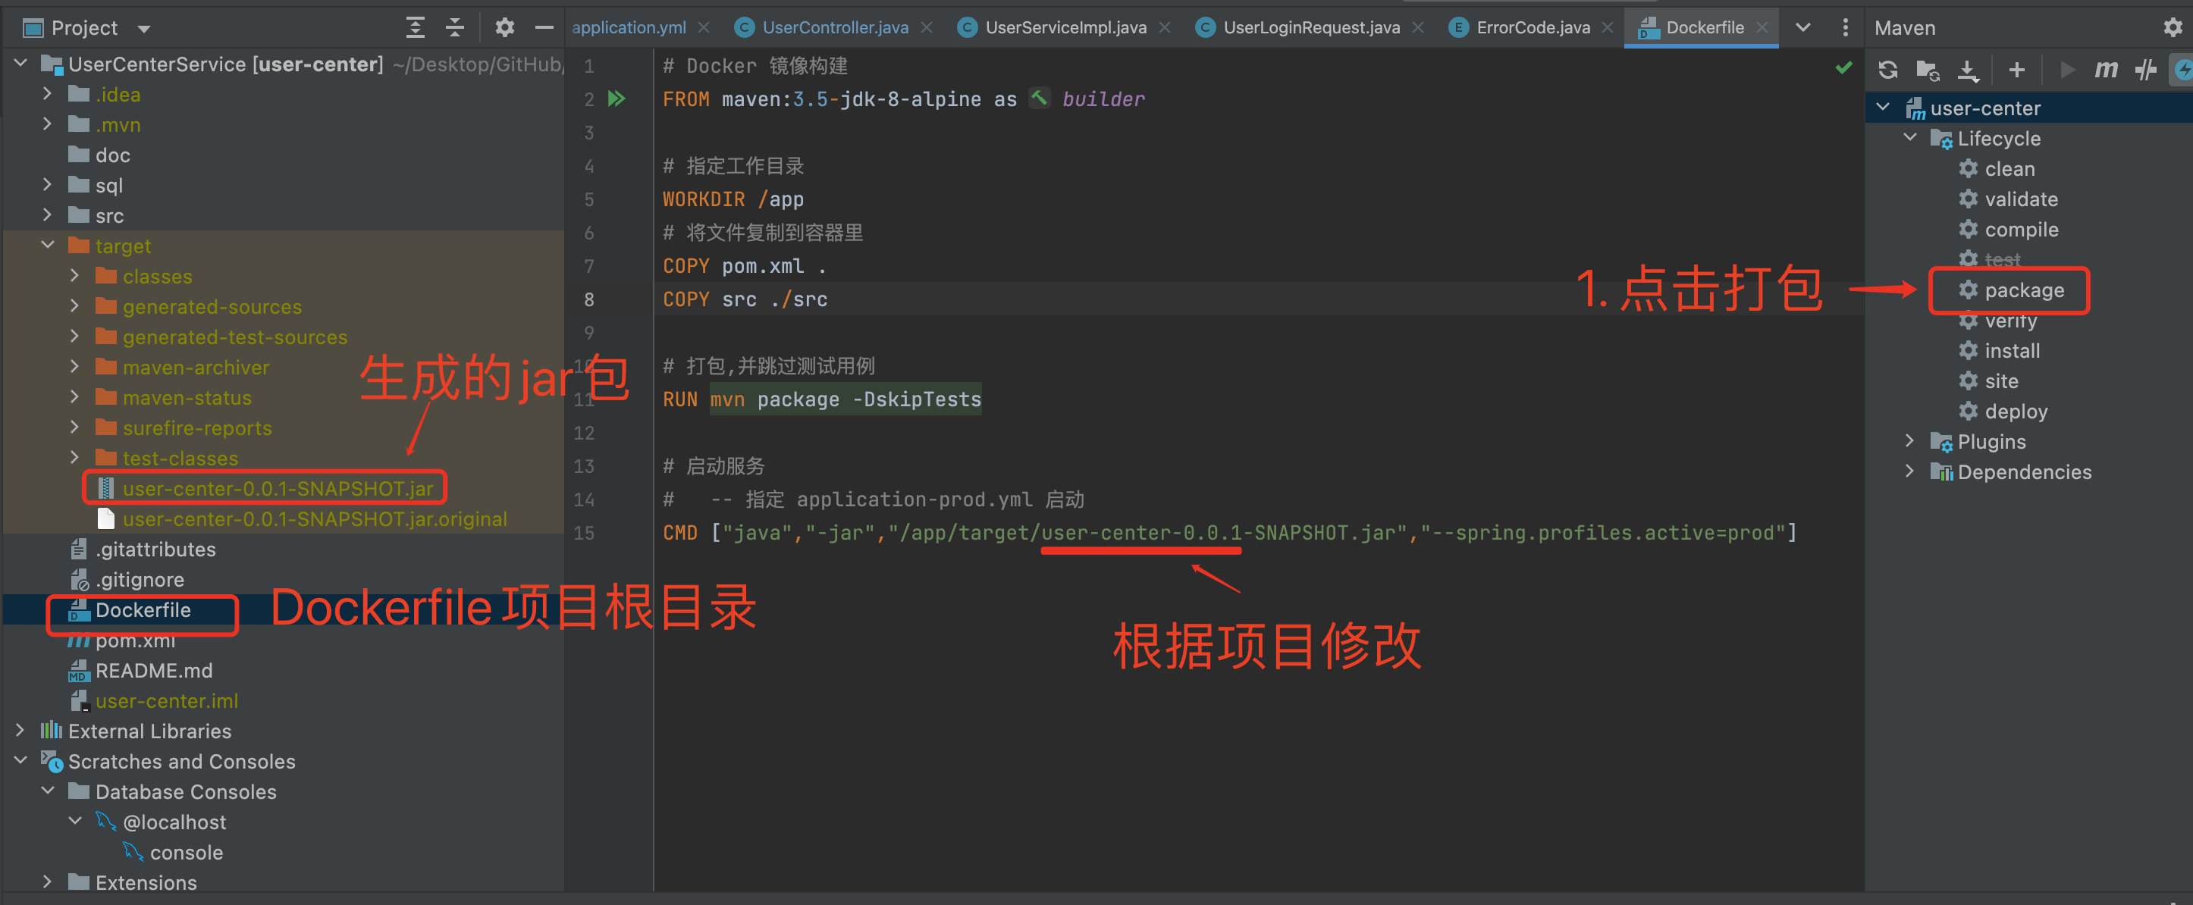
Task: Reload all Maven projects in the Maven panel
Action: tap(1888, 70)
